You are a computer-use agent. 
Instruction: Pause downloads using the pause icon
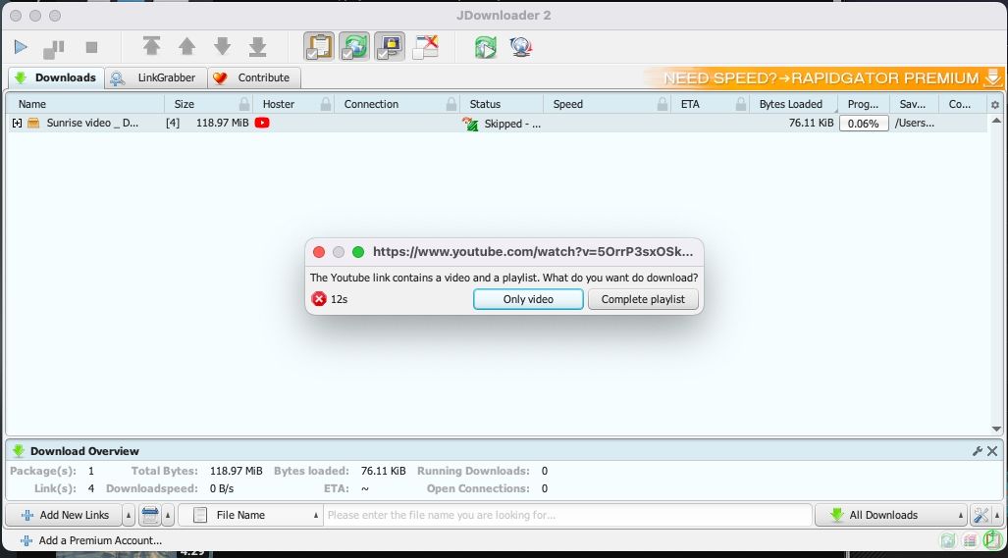click(53, 48)
